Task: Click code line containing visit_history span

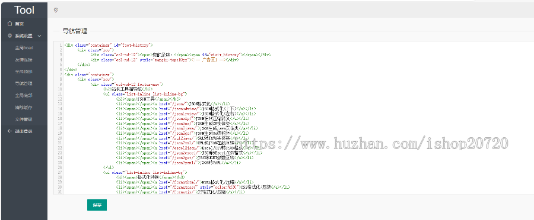Action: [x=180, y=54]
